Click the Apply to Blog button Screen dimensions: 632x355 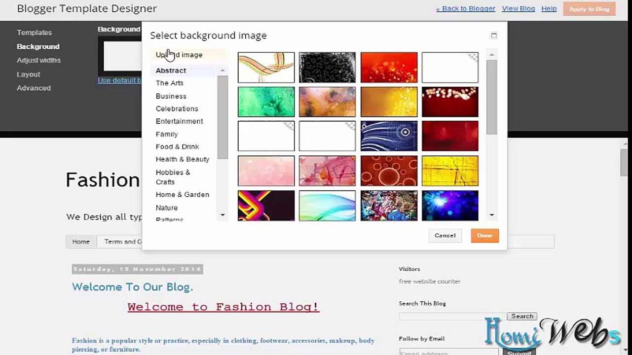point(590,9)
